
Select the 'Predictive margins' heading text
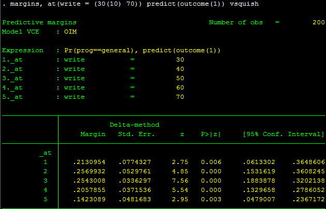(x=39, y=22)
